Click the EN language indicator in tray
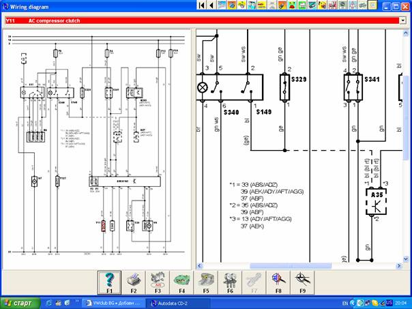 click(344, 303)
